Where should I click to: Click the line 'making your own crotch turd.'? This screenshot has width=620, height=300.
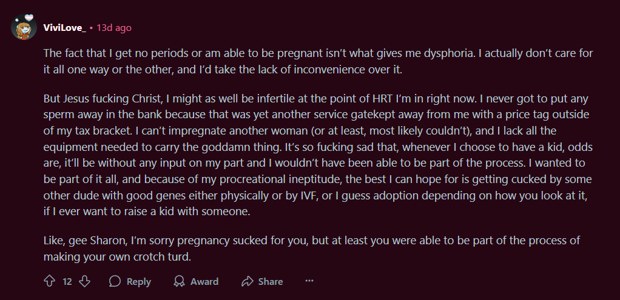pyautogui.click(x=118, y=258)
